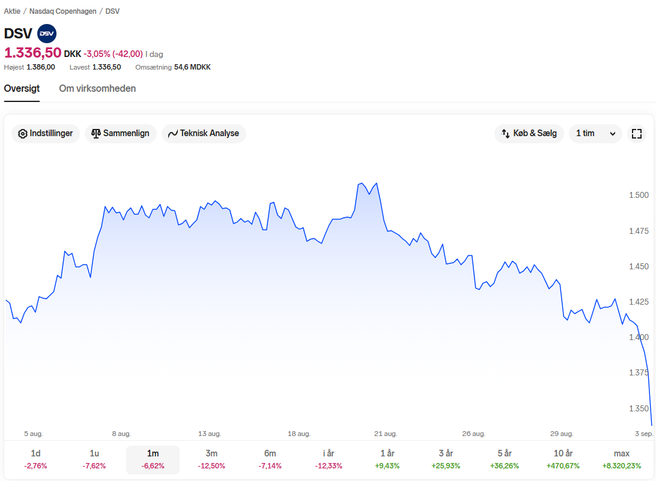Screen dimensions: 656x481
Task: Switch to Om virksomheden tab
Action: pyautogui.click(x=97, y=89)
